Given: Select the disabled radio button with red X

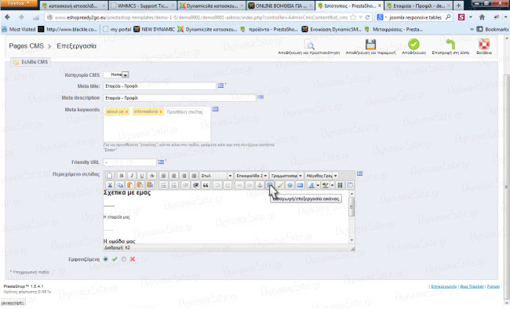Looking at the screenshot, I should click(124, 260).
